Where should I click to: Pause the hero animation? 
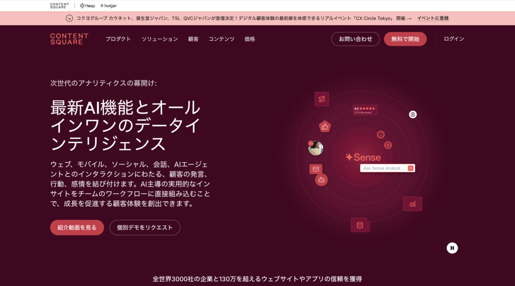452,248
